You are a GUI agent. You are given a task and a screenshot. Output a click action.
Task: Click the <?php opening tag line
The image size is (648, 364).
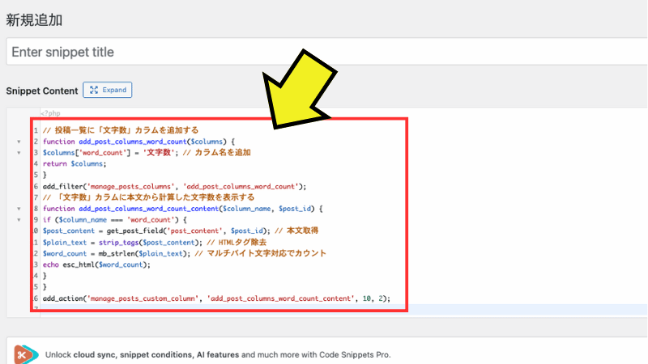pos(50,114)
